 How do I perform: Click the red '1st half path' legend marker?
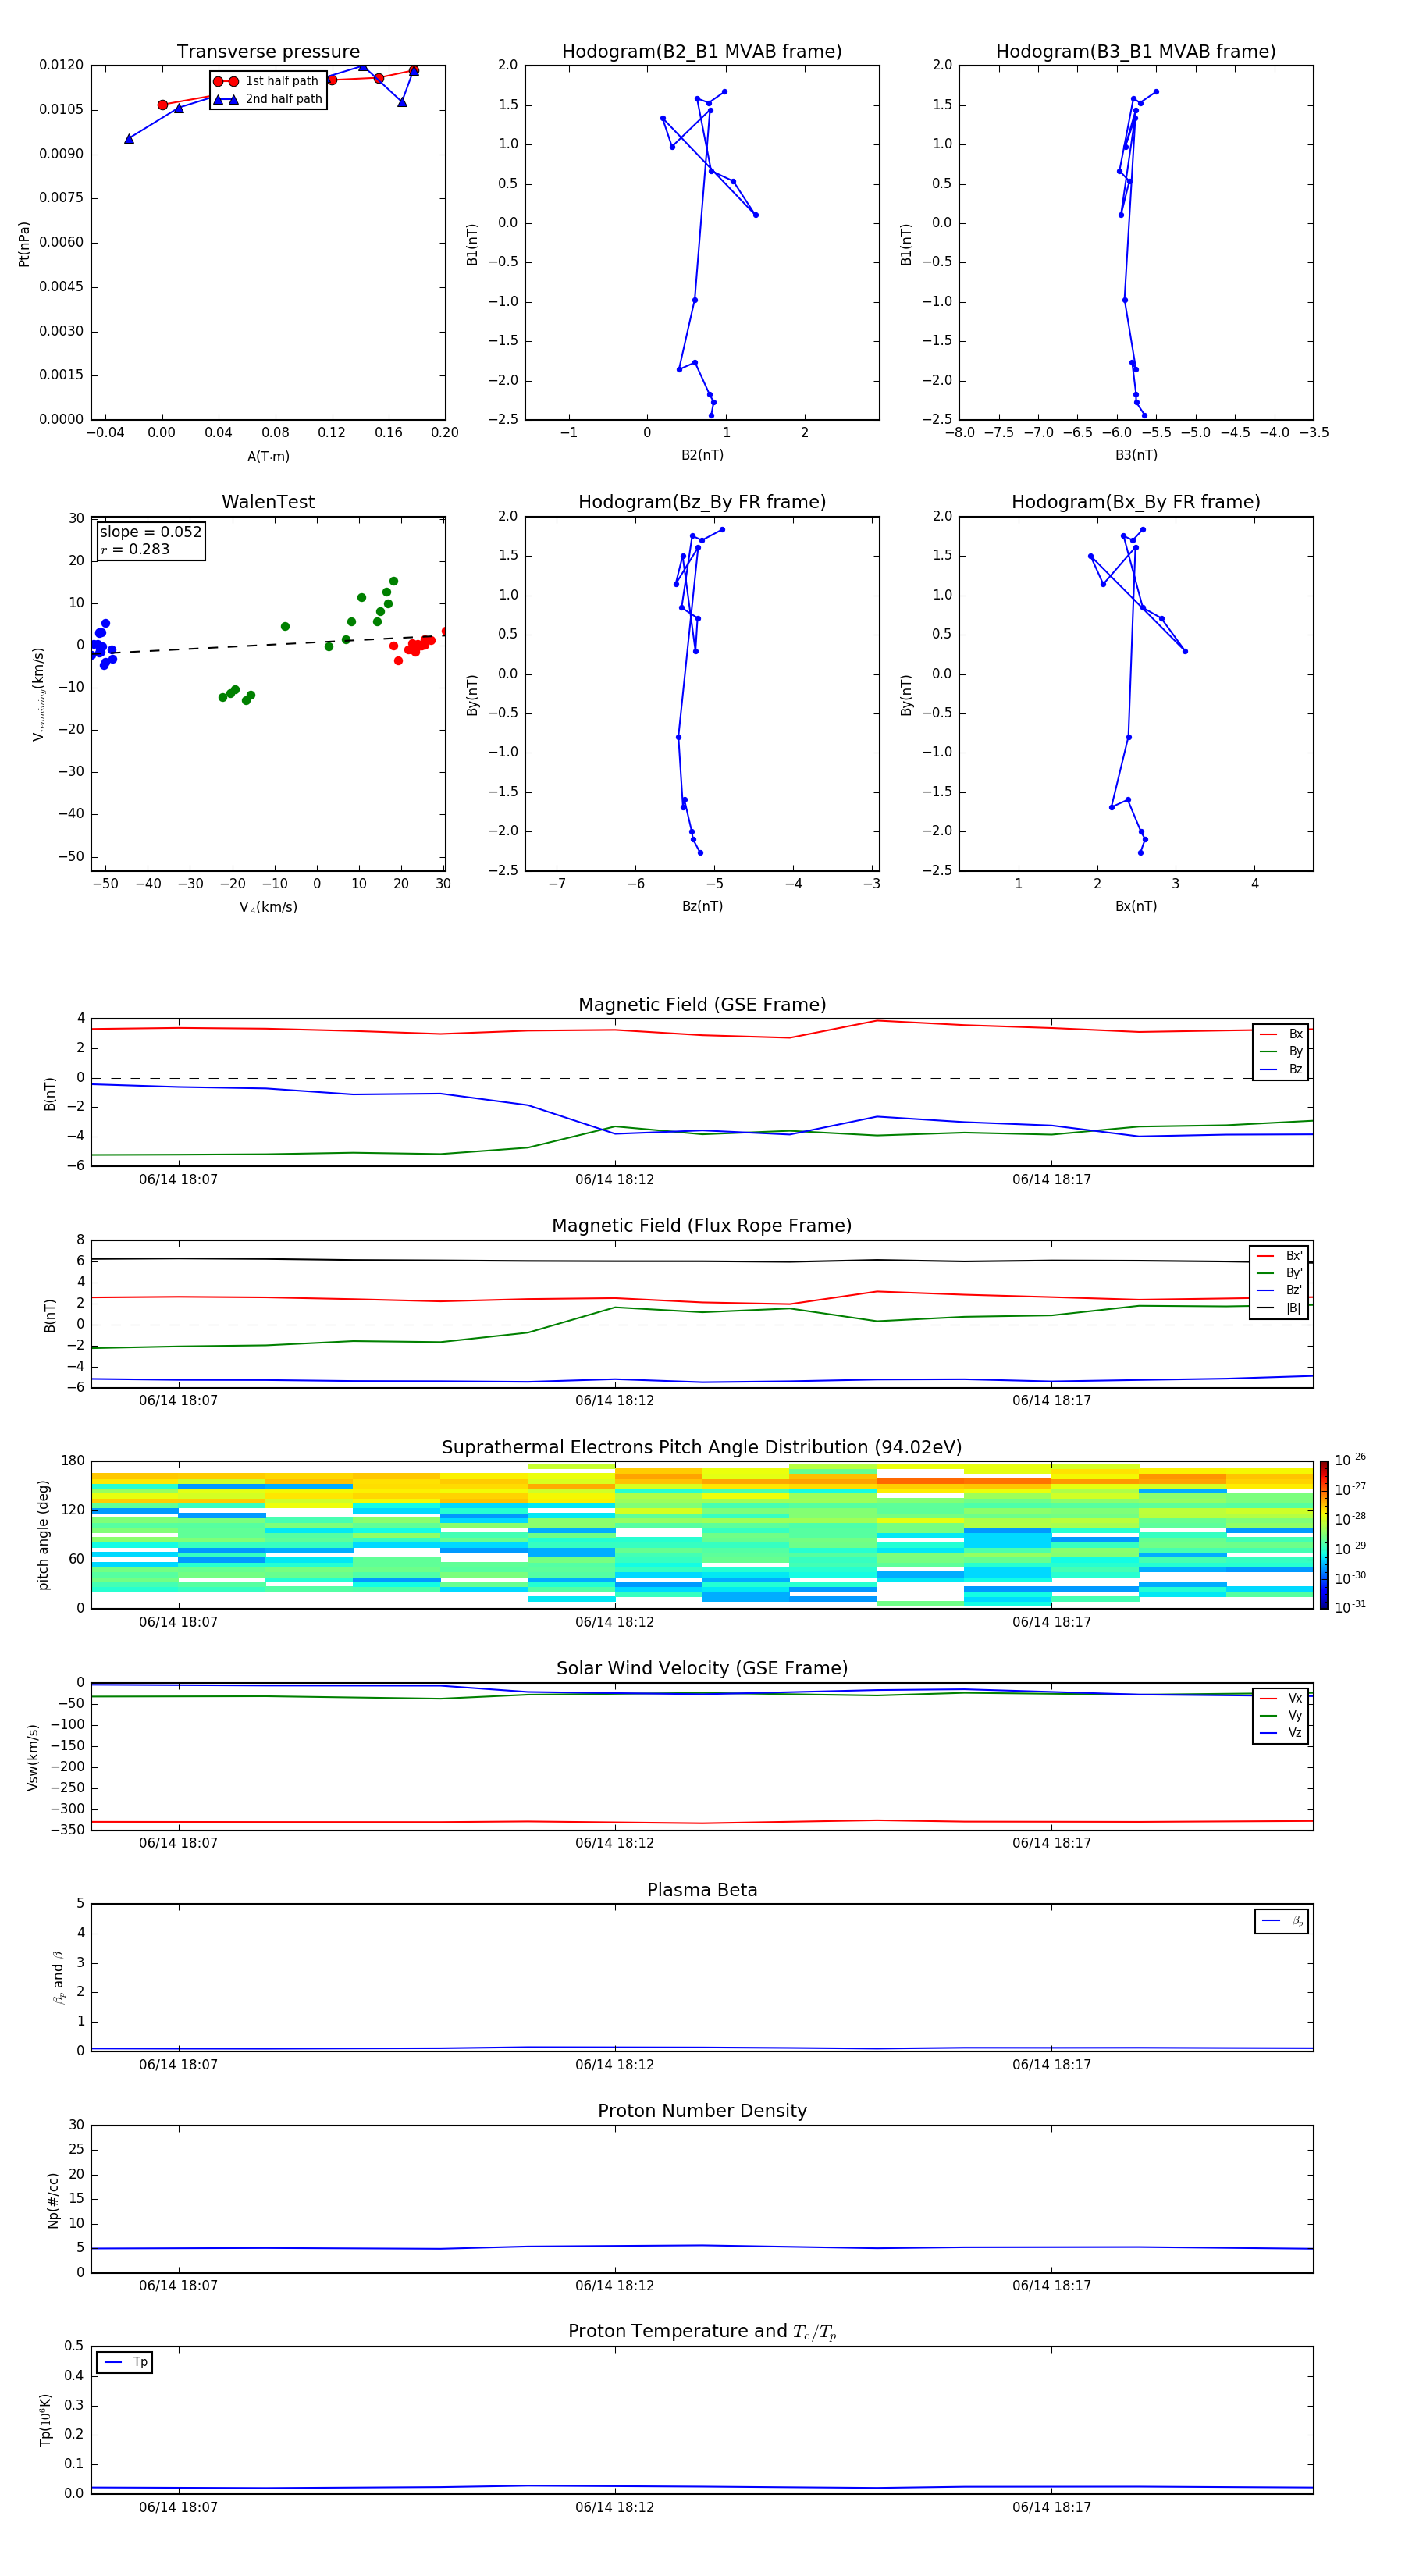[x=226, y=81]
